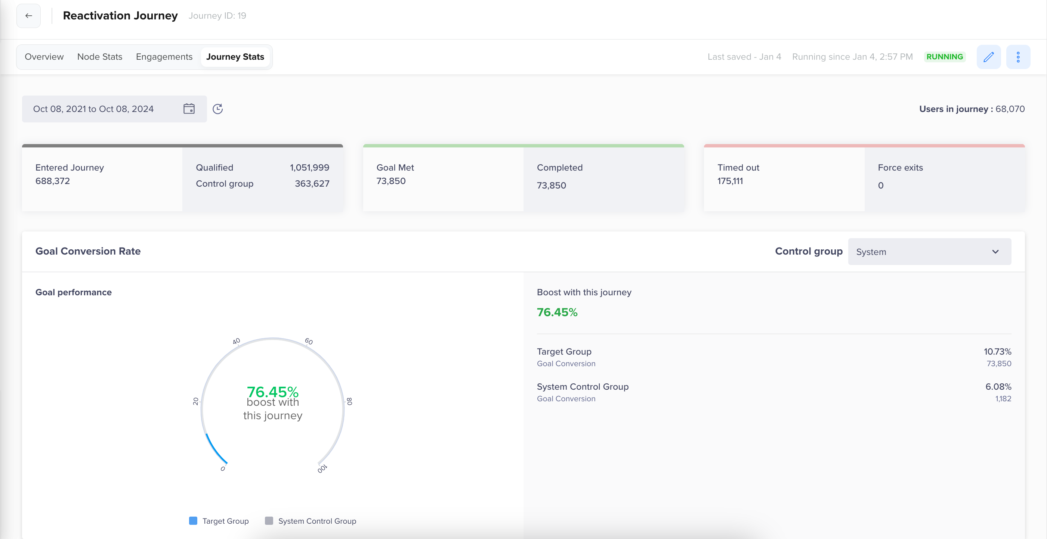Open the date range Oct 08 field

(93, 109)
